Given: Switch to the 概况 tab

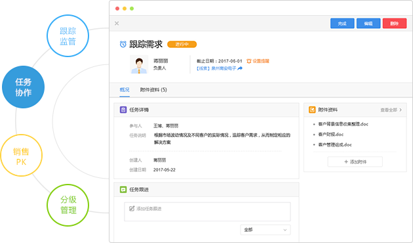Looking at the screenshot, I should point(125,90).
